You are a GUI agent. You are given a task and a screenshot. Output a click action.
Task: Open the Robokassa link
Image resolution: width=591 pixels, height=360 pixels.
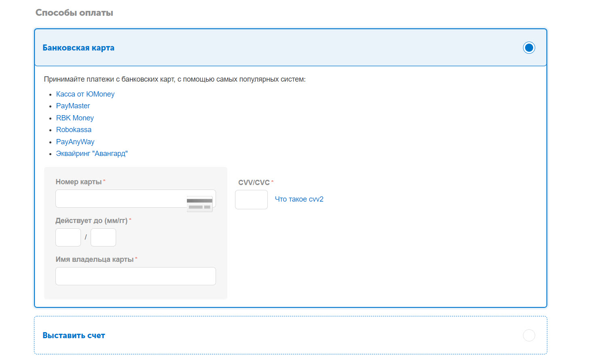[x=74, y=130]
